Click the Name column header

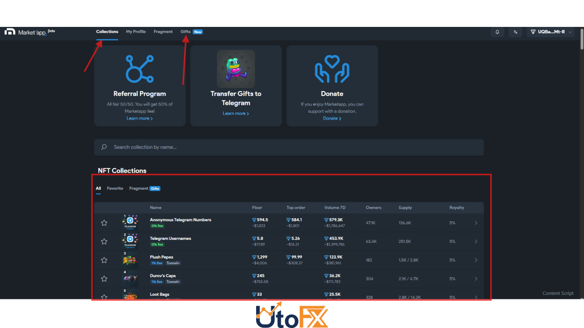click(156, 208)
